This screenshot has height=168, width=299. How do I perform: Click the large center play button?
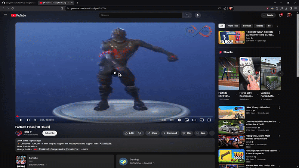(115, 73)
